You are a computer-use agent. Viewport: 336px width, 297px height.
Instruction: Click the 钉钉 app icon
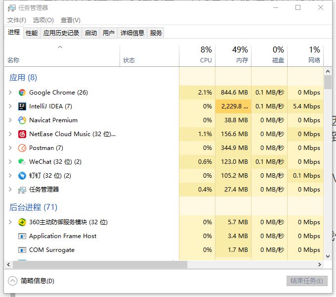22,176
